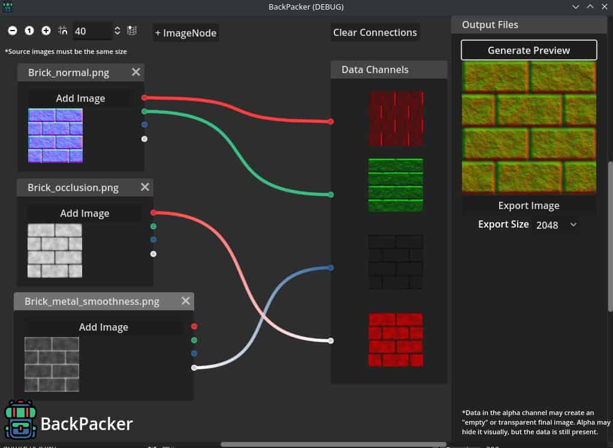Toggle the minimap icon in toolbar
Screen dimensions: 613x448
pyautogui.click(x=132, y=31)
